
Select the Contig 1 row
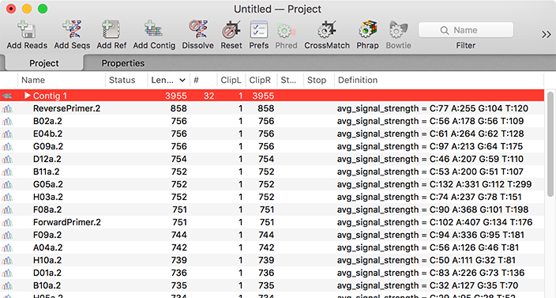point(272,96)
